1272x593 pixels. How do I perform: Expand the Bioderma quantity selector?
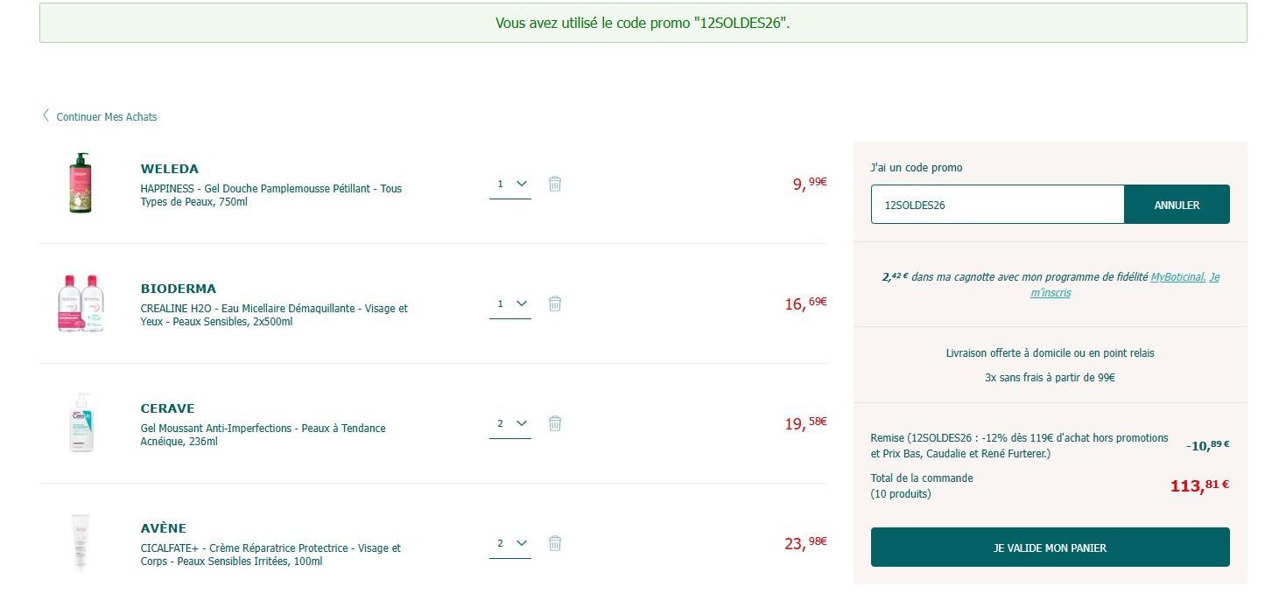click(510, 303)
